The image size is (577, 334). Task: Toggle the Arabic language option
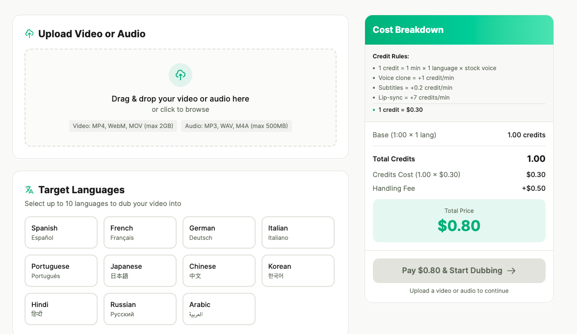pos(219,308)
